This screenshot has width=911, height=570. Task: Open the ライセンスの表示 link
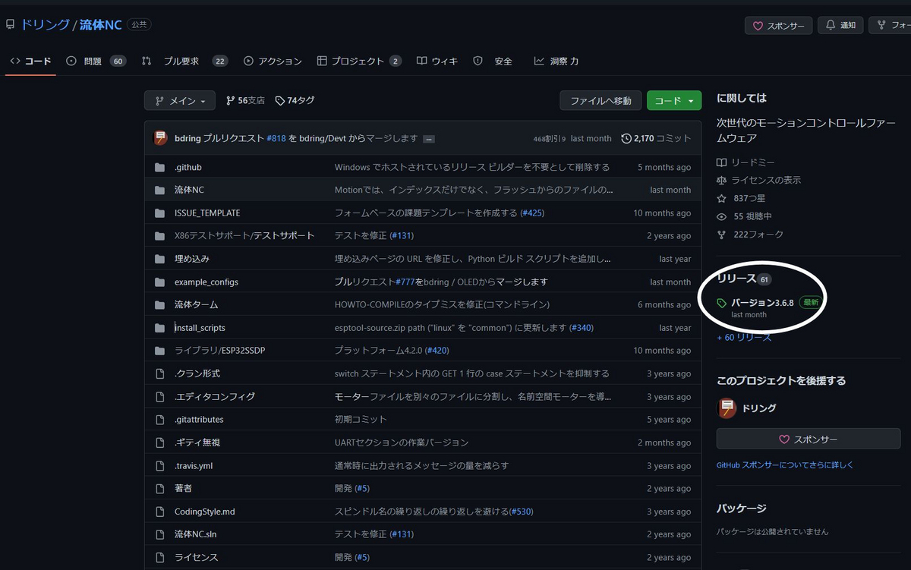(758, 180)
